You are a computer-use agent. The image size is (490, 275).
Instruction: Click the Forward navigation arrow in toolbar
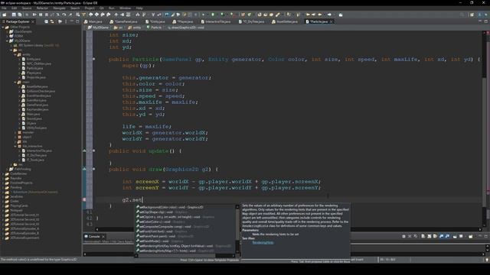[329, 15]
